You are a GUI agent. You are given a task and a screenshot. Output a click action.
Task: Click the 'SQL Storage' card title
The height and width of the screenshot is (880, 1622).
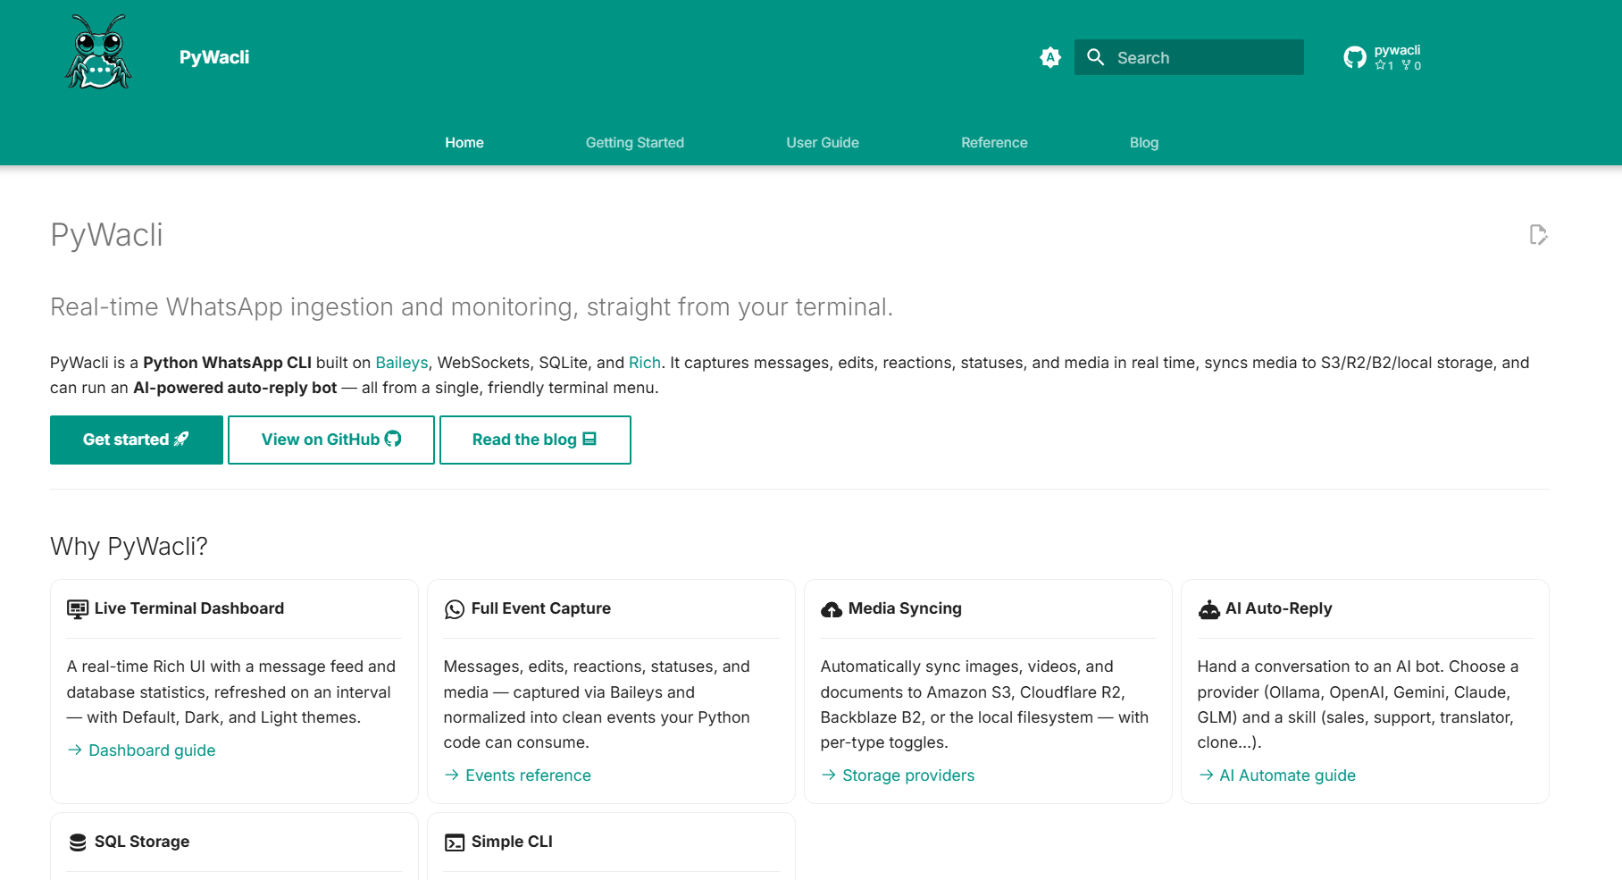[x=142, y=842]
